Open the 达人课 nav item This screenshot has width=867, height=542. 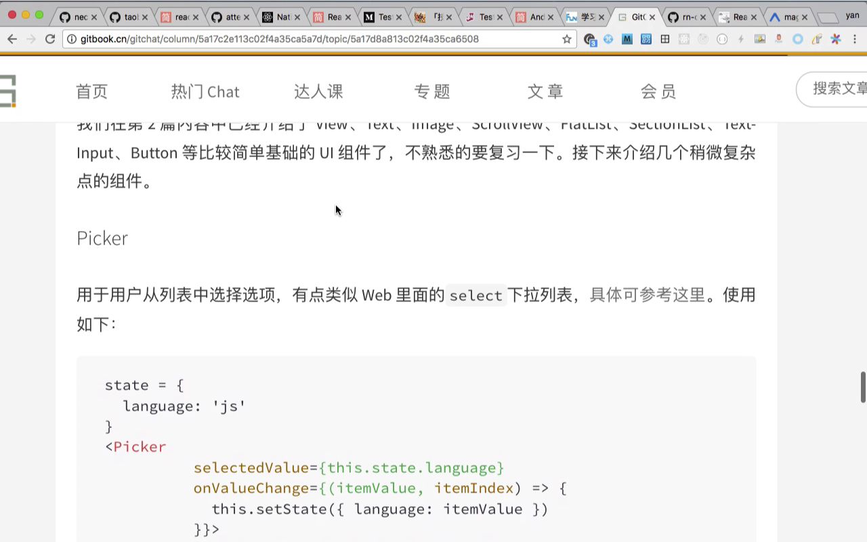[x=318, y=91]
